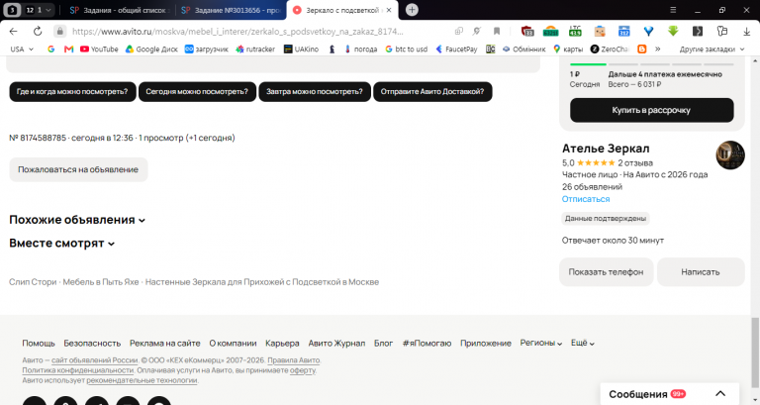The height and width of the screenshot is (405, 760).
Task: Click the Отписаться link
Action: 586,199
